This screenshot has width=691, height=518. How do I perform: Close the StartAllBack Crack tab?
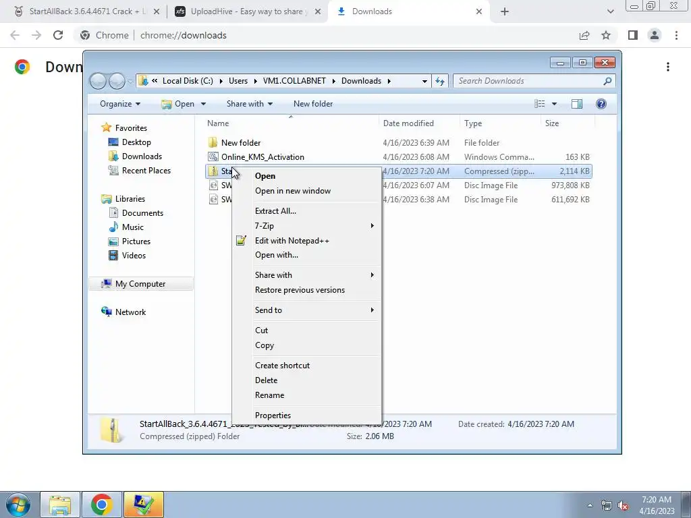tap(156, 12)
